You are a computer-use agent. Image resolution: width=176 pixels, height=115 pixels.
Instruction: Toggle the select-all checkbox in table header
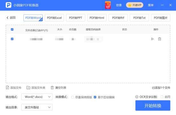point(12,30)
